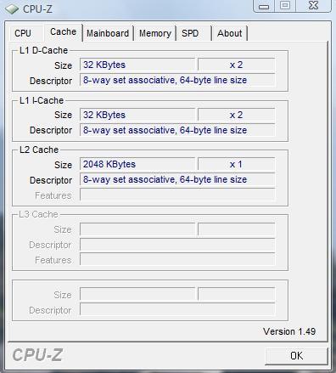Click the L1 D-Cache size field showing 32 KBytes
Viewport: 336px width, 373px height.
point(137,65)
